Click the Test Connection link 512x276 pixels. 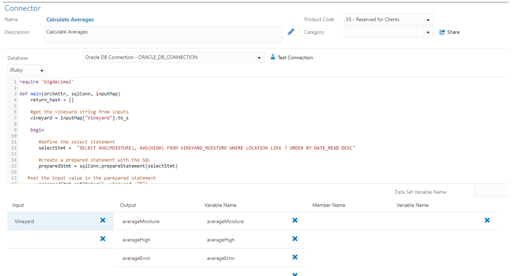click(x=295, y=58)
